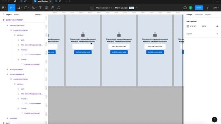Add export setting with plus icon
The width and height of the screenshot is (221, 124).
[x=217, y=34]
